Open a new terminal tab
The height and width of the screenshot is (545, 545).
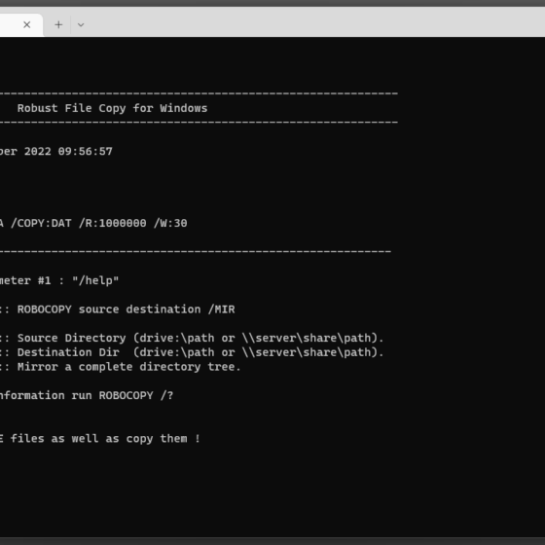pos(58,24)
